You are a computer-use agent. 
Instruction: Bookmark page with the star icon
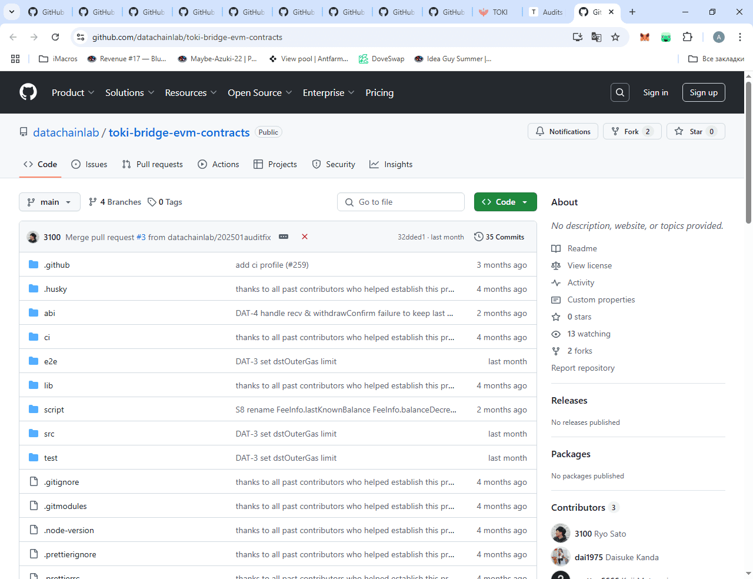pos(615,37)
